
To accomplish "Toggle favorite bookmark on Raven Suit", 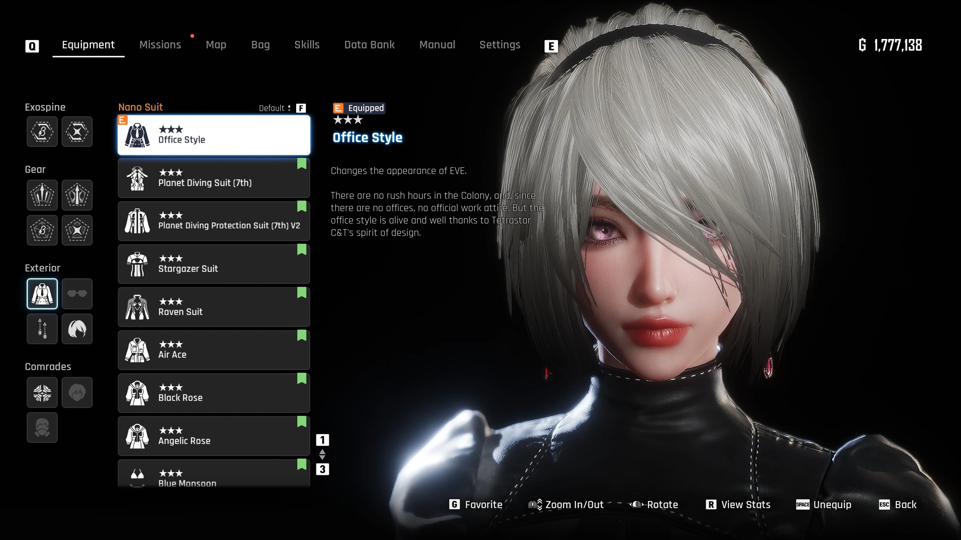I will click(302, 293).
